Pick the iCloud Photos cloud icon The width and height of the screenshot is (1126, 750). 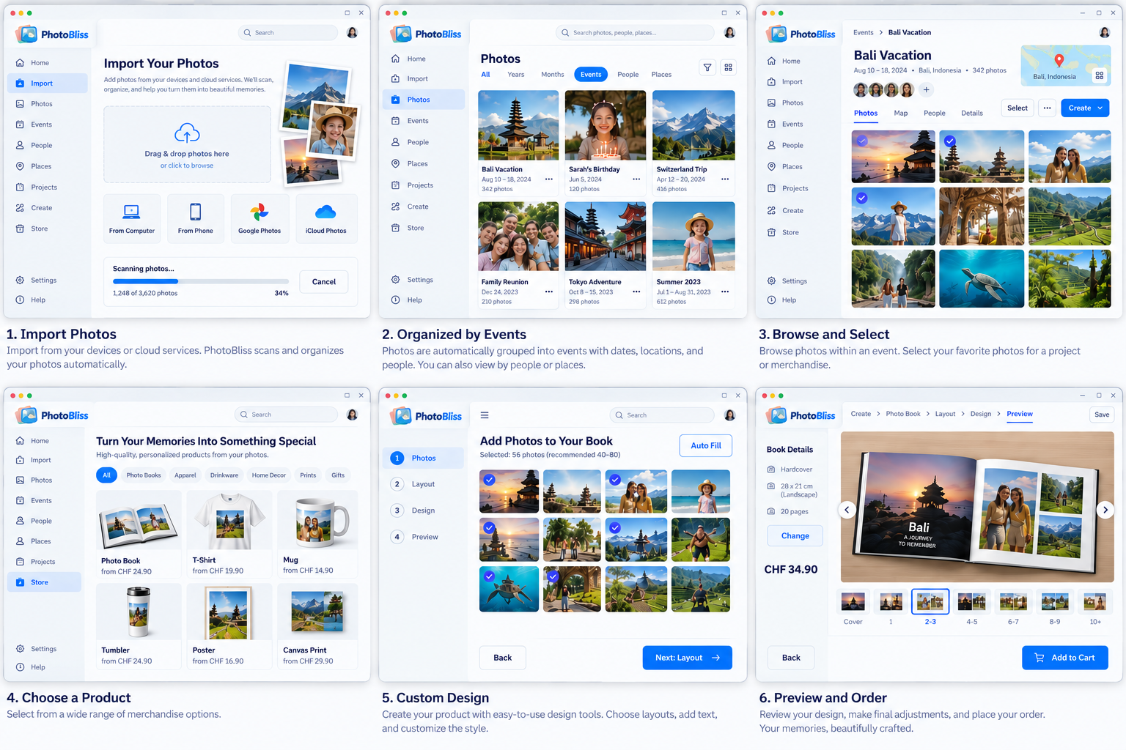(x=325, y=212)
